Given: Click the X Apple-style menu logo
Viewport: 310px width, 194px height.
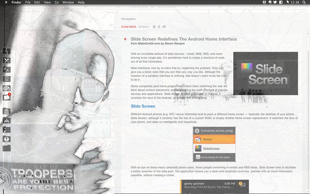Looking at the screenshot, I should [x=6, y=2].
